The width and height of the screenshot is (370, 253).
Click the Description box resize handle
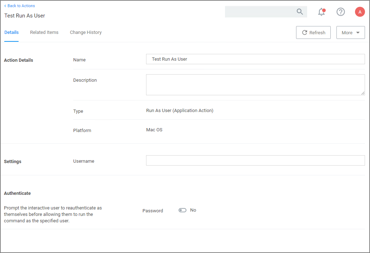pyautogui.click(x=362, y=93)
